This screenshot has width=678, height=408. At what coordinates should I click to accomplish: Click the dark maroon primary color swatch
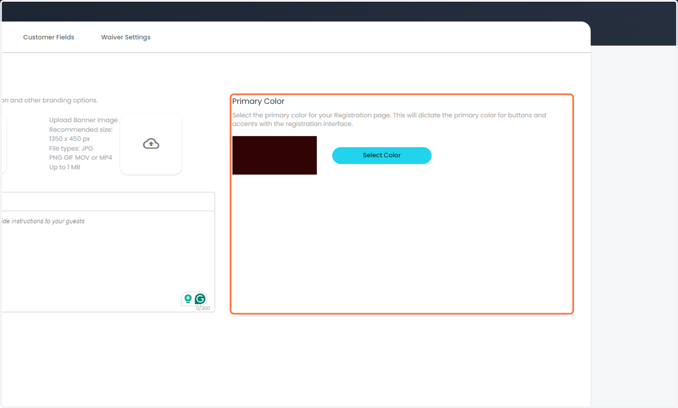coord(275,155)
